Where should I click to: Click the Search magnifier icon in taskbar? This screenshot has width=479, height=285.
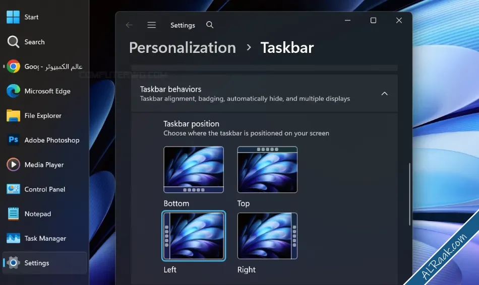pyautogui.click(x=13, y=42)
